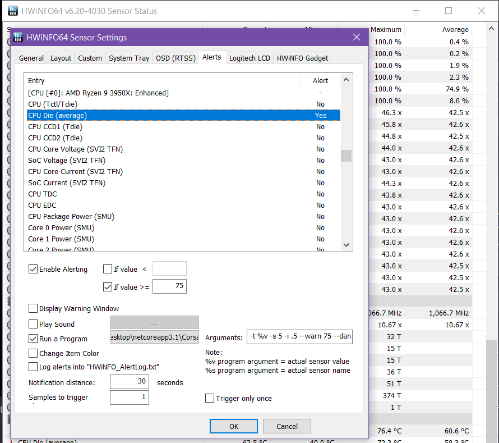This screenshot has height=443, width=499.
Task: Enable Change Item Color
Action: tap(33, 353)
